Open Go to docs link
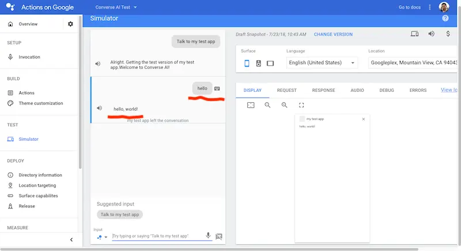The image size is (461, 251). pyautogui.click(x=410, y=7)
